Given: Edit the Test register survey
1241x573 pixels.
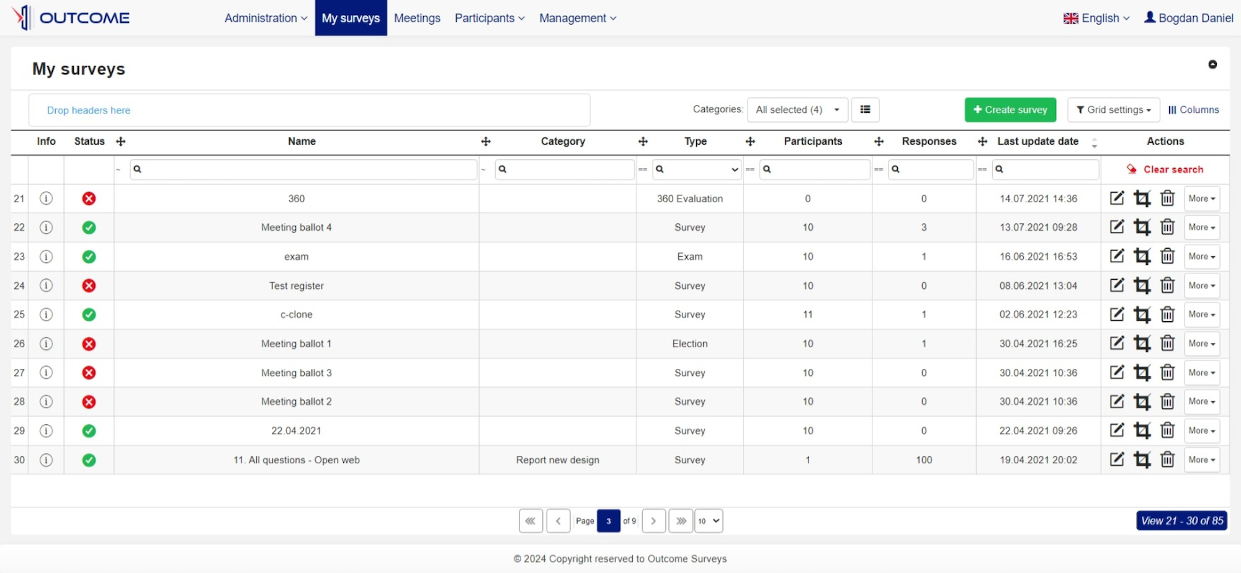Looking at the screenshot, I should [x=1117, y=285].
